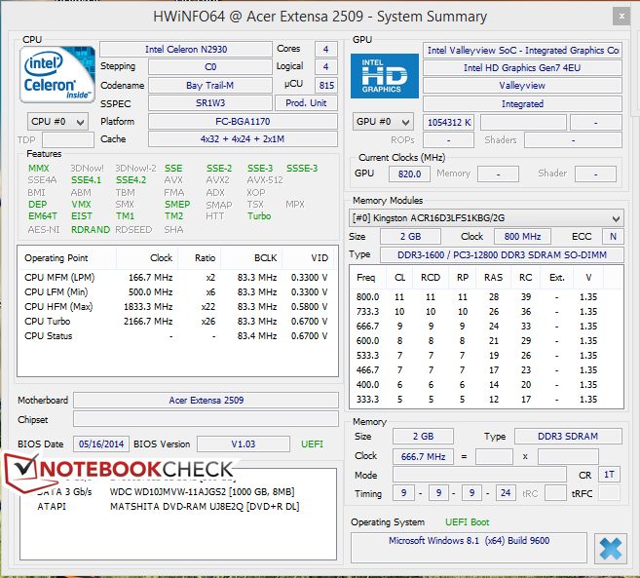
Task: Click the Intel HD Graphics Gen7 4EU field
Action: pyautogui.click(x=522, y=68)
